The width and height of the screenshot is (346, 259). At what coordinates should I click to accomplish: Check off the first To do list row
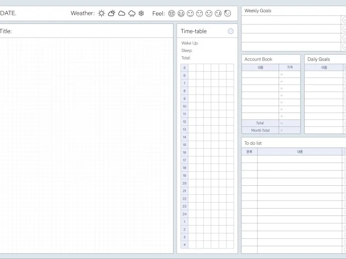pos(344,159)
